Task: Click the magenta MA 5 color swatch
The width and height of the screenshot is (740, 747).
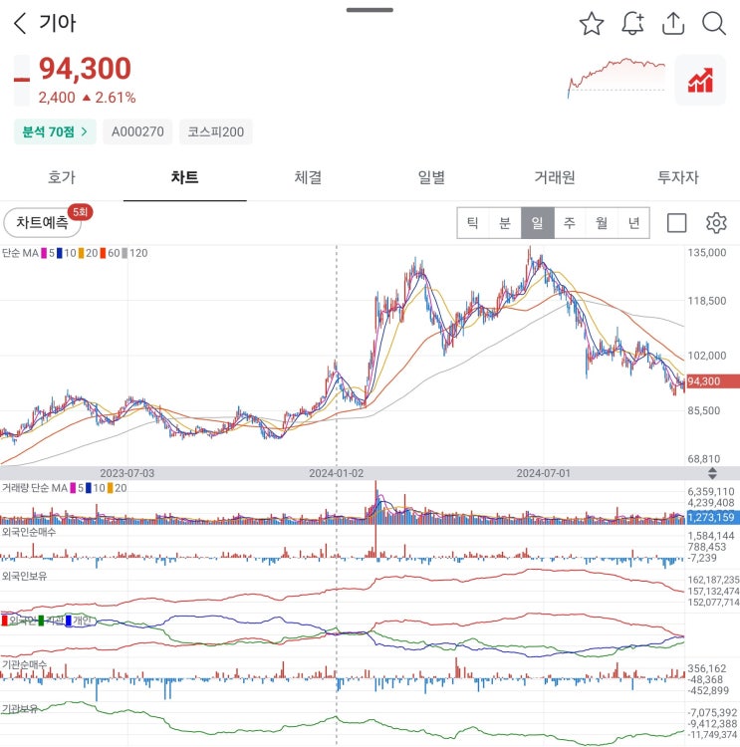Action: click(44, 253)
